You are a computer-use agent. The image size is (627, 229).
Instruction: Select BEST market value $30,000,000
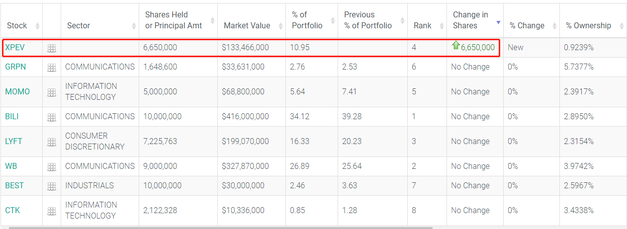coord(243,185)
